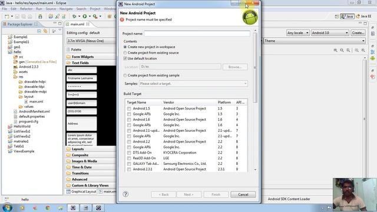Open the Refactor menu
377x212 pixels.
[x=26, y=9]
